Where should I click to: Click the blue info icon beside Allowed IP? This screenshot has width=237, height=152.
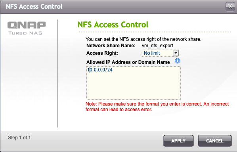click(178, 61)
